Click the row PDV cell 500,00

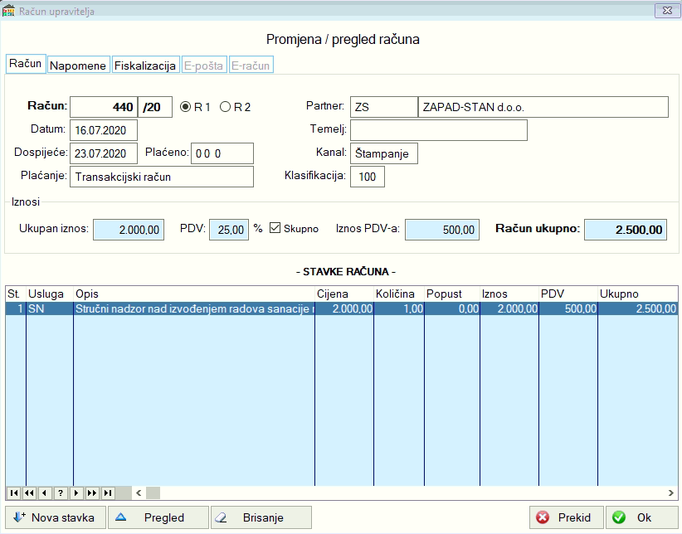(x=568, y=308)
